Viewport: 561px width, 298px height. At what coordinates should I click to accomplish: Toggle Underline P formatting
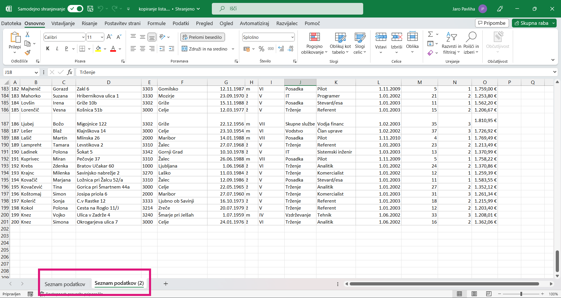[x=67, y=49]
